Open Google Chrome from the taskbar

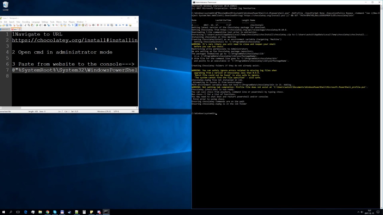point(47,212)
